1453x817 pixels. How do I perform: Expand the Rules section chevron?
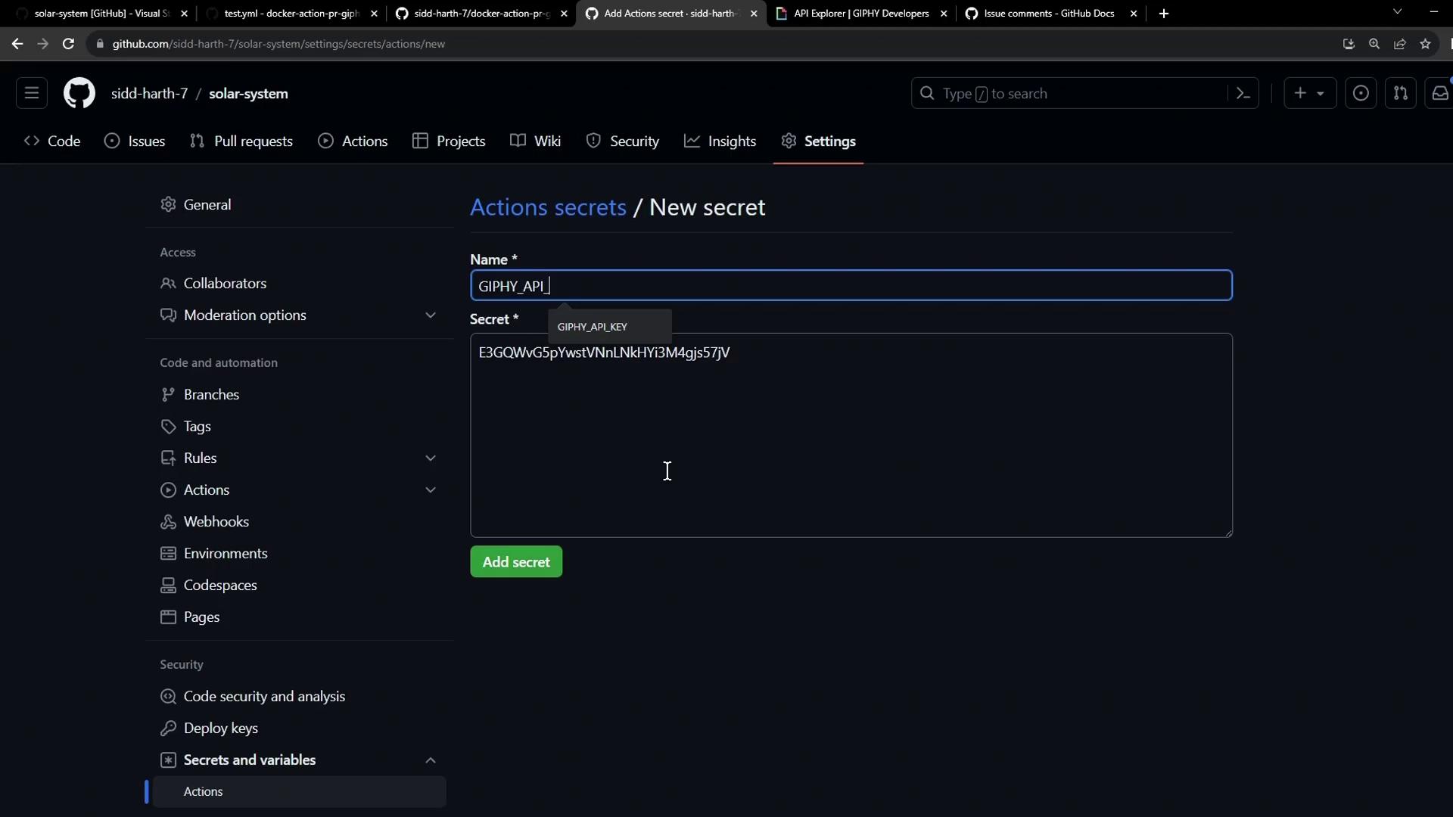[x=430, y=458]
